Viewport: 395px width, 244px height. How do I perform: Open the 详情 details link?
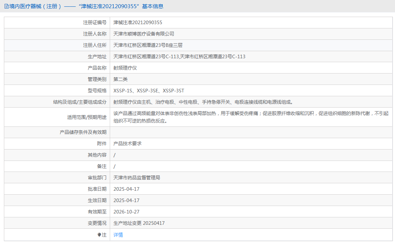coord(118,235)
